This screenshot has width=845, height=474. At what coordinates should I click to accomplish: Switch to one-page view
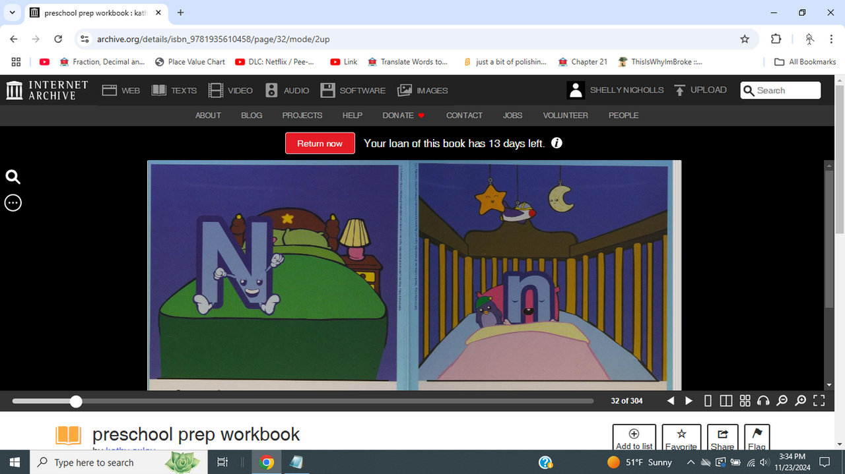click(708, 401)
